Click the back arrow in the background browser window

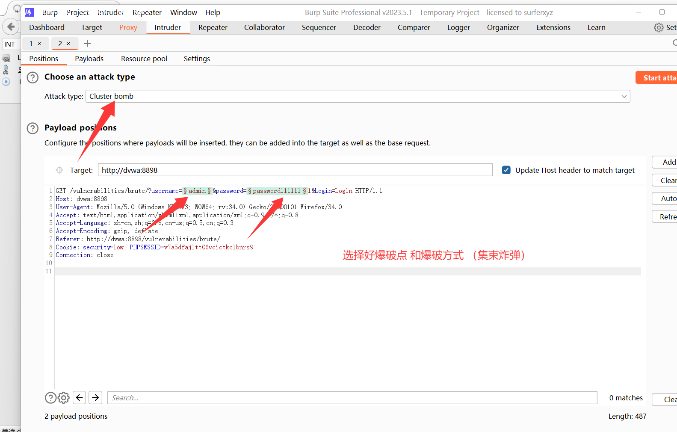click(x=11, y=27)
